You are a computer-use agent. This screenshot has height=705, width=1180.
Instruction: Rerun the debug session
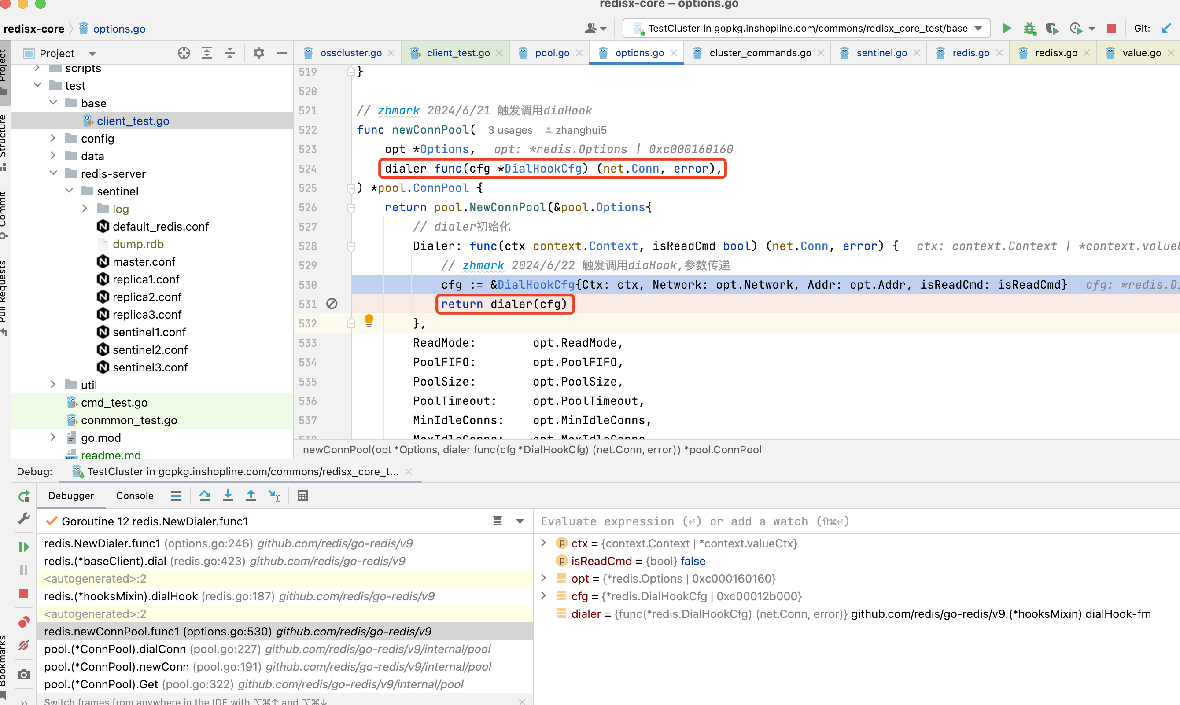click(24, 496)
